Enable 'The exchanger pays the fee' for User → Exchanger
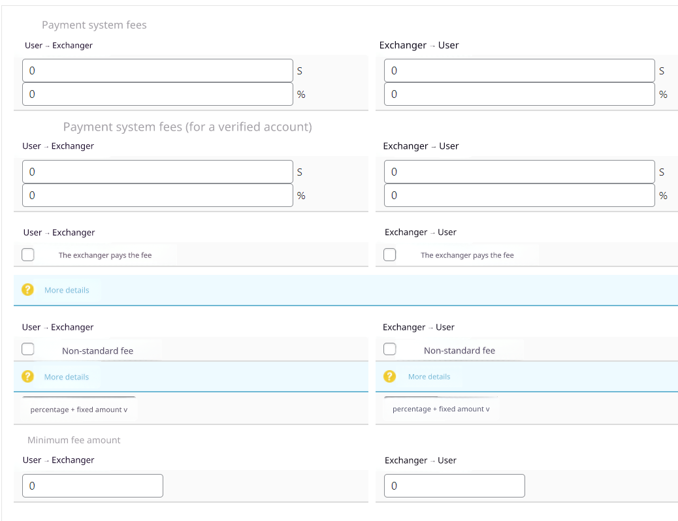Viewport: 678px width, 521px height. pos(28,255)
